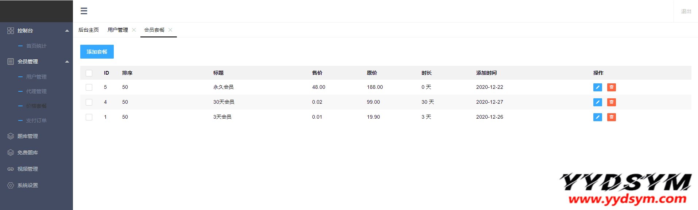Image resolution: width=698 pixels, height=210 pixels.
Task: Delete the 永久会员 package
Action: coord(612,87)
